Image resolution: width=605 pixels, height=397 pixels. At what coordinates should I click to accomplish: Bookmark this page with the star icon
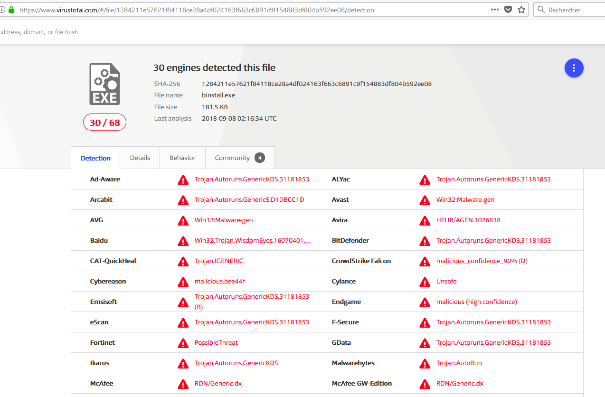(521, 9)
